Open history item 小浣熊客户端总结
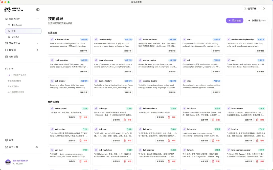273x170 pixels. (x=18, y=75)
